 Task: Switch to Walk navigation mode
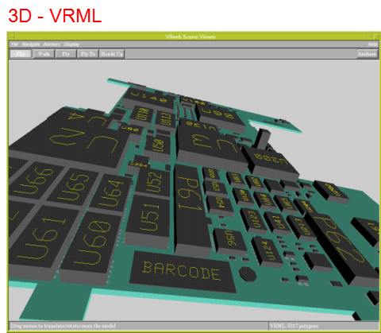coord(44,54)
